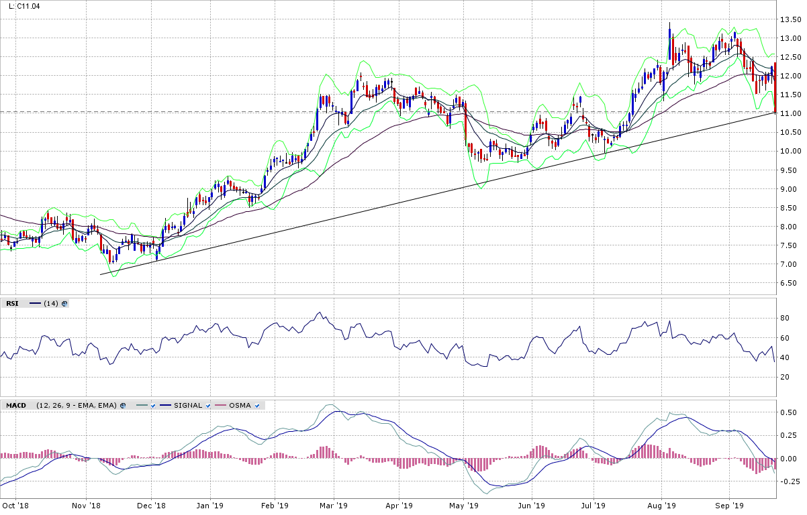This screenshot has width=807, height=515.
Task: Click the Aug '19 date axis label
Action: click(665, 505)
